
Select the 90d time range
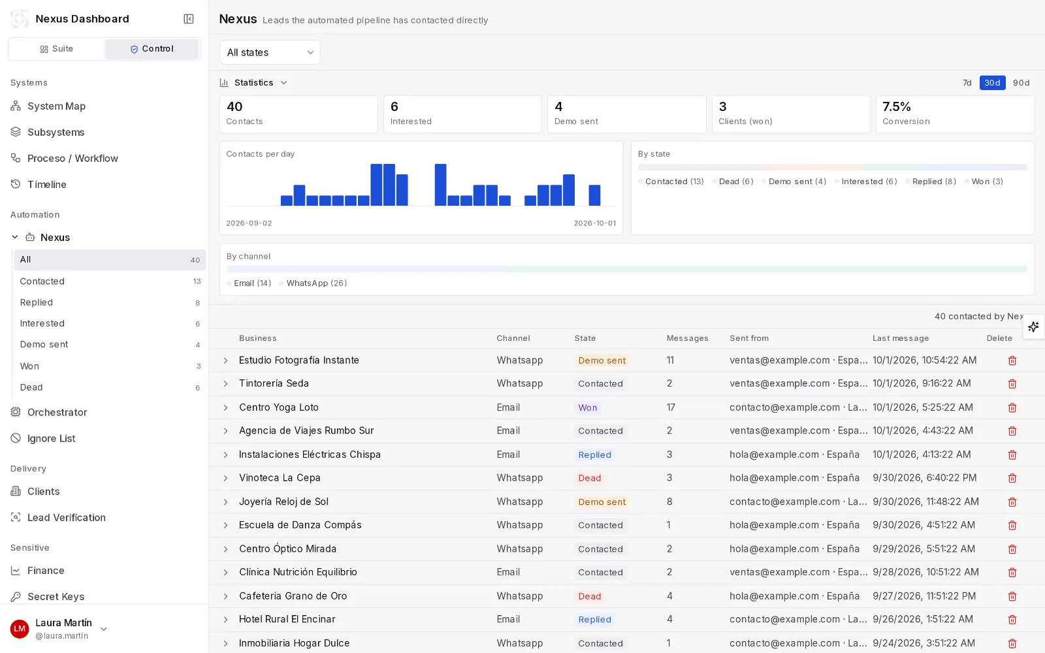pos(1021,83)
